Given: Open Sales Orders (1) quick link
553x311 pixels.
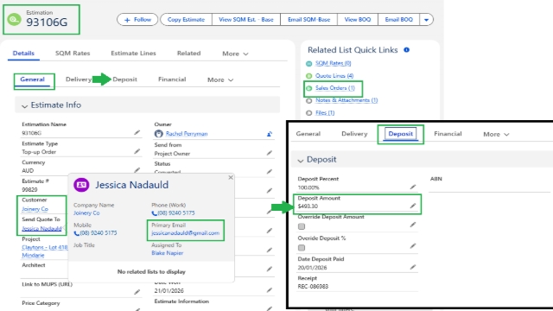Looking at the screenshot, I should click(x=335, y=88).
